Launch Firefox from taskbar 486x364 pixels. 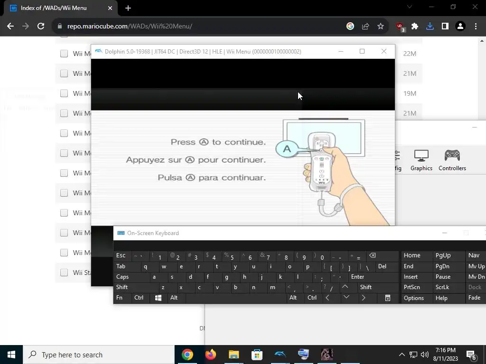click(x=210, y=355)
